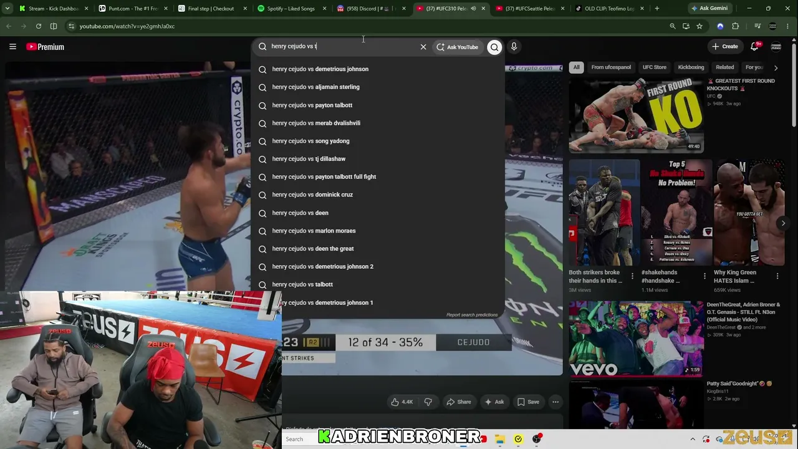Viewport: 798px width, 449px height.
Task: Open Ask Gemini in Chrome
Action: point(709,9)
